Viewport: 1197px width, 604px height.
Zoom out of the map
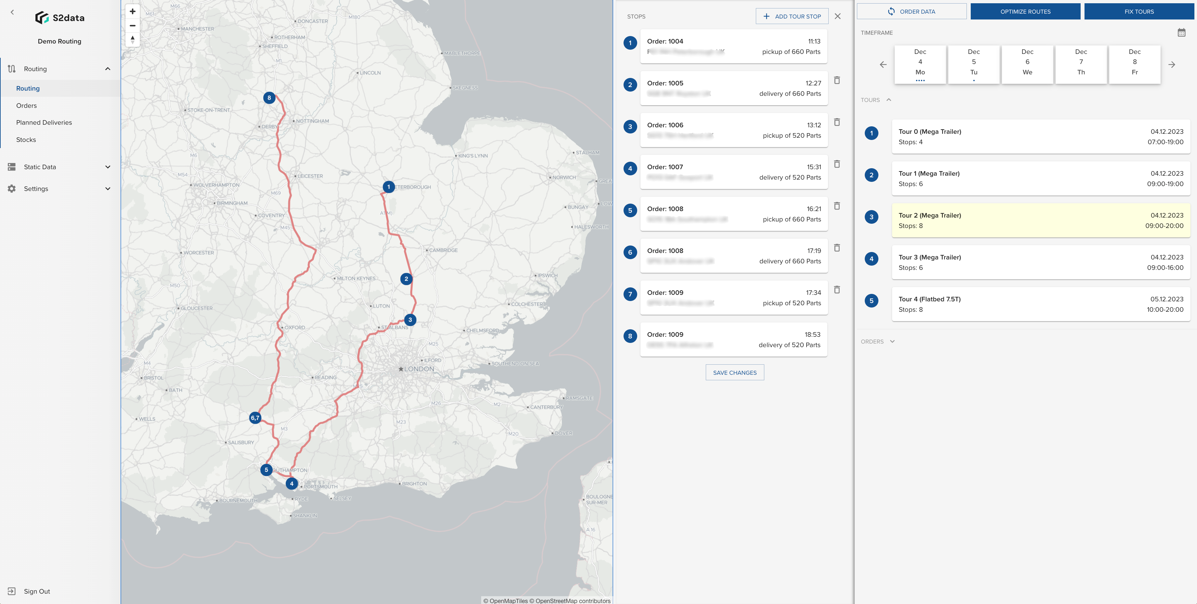[x=132, y=26]
